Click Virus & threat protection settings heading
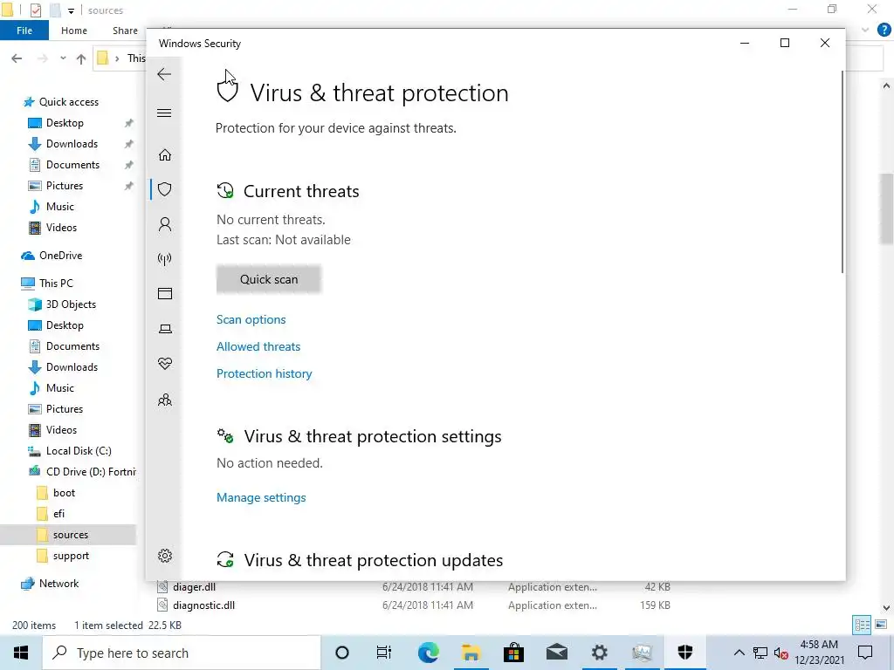The height and width of the screenshot is (670, 894). tap(373, 436)
